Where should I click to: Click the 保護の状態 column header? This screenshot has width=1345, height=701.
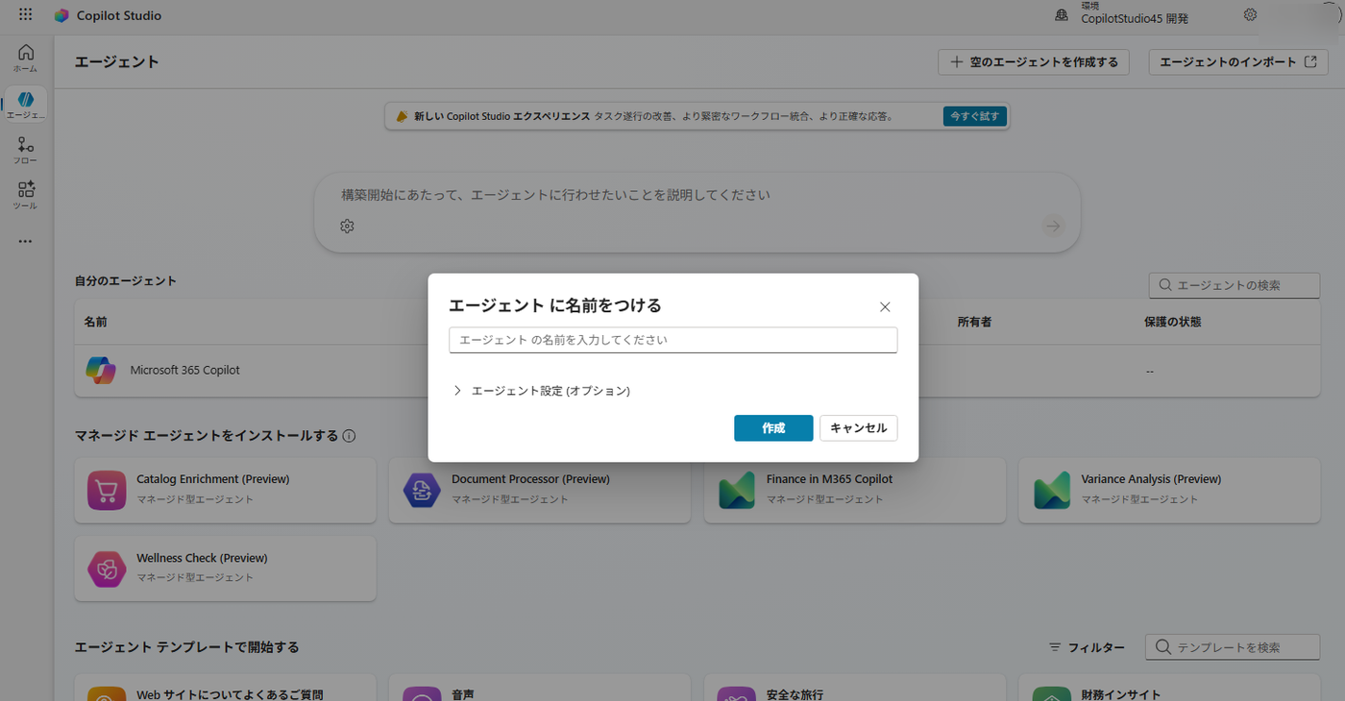point(1173,322)
